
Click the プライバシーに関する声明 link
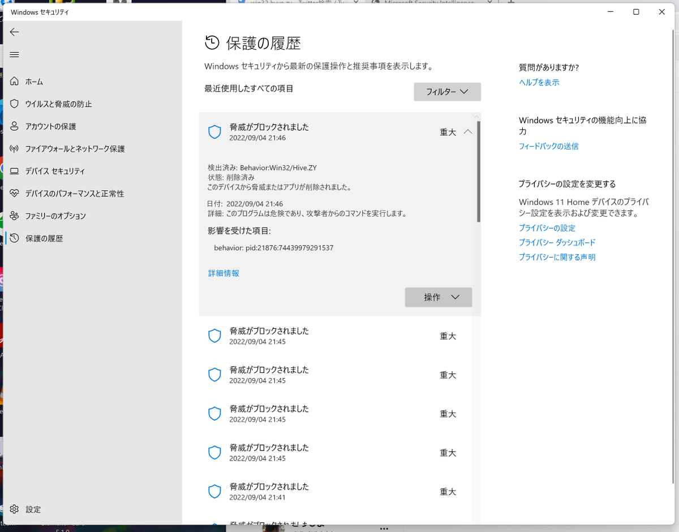click(557, 257)
